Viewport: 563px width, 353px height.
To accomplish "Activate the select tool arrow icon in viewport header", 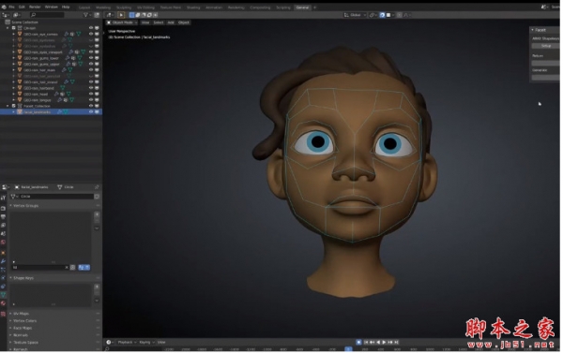I will (x=121, y=15).
